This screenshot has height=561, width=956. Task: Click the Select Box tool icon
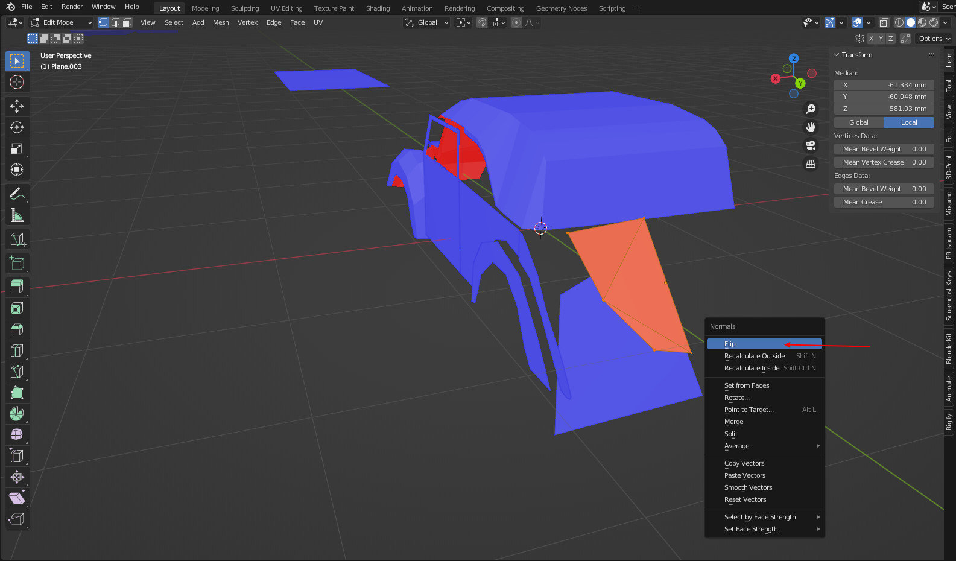[x=17, y=61]
